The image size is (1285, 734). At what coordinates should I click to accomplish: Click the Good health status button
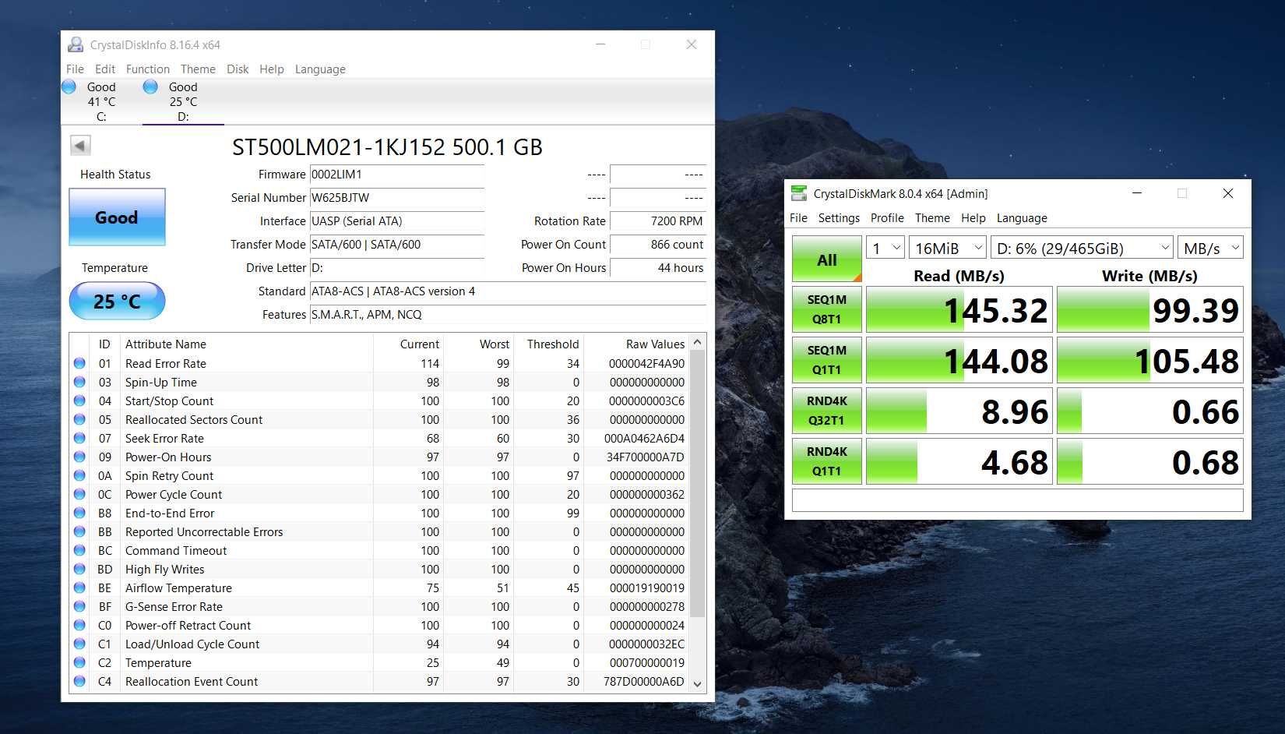click(x=117, y=217)
